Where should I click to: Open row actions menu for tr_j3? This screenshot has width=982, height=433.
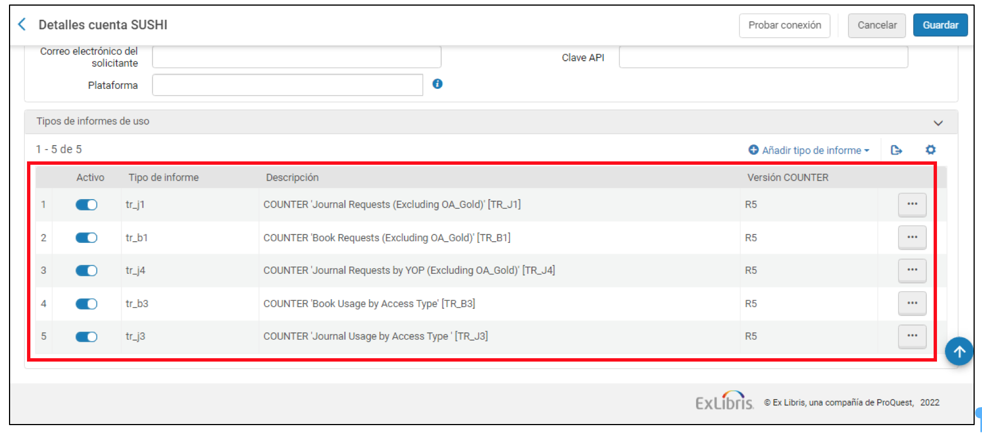[x=912, y=336]
